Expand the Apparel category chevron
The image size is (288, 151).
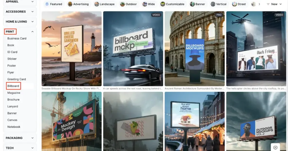point(33,2)
